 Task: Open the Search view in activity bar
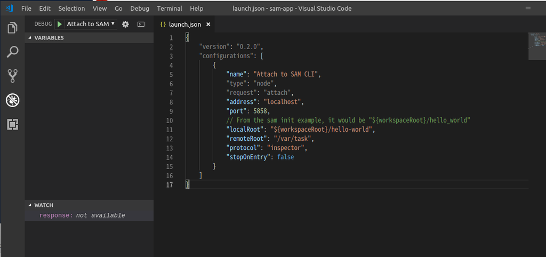(13, 52)
